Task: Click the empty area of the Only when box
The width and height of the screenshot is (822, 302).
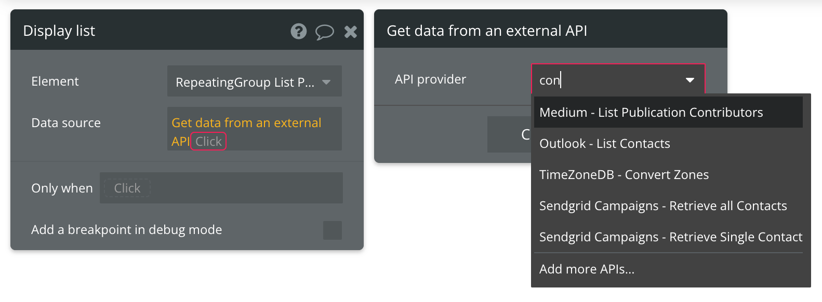Action: click(244, 188)
